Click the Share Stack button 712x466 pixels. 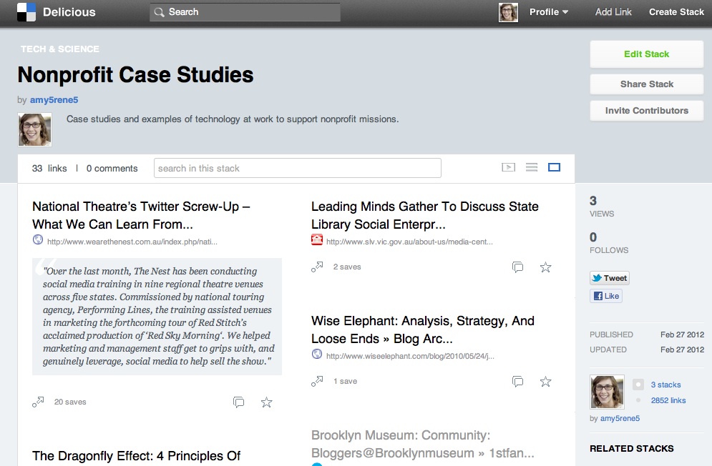tap(647, 84)
